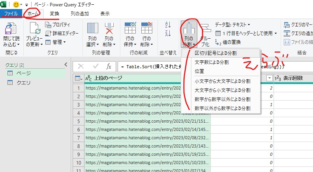Viewport: 313px width, 172px height.
Task: Click 1行目をヘッダーとして使用
Action: (x=244, y=33)
